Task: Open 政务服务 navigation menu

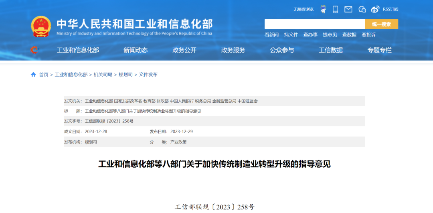Action: point(233,50)
